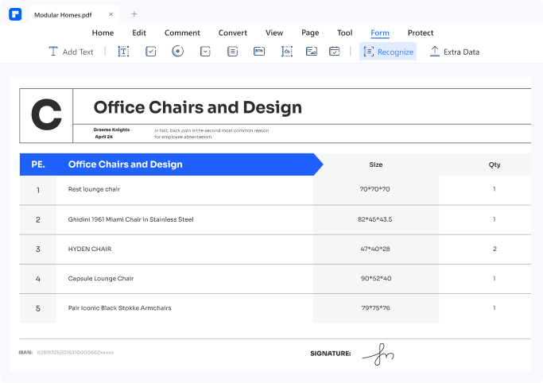543x383 pixels.
Task: Open the Home menu
Action: [103, 33]
